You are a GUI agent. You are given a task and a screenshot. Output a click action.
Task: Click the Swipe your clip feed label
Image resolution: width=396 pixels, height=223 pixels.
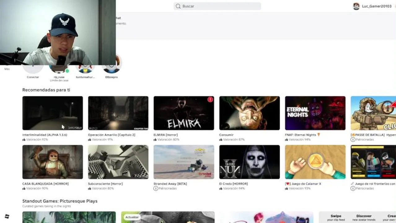point(336,218)
